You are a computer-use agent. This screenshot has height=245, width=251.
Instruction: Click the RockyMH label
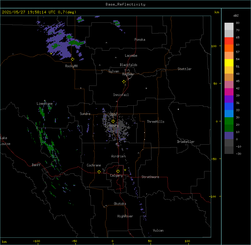point(71,66)
